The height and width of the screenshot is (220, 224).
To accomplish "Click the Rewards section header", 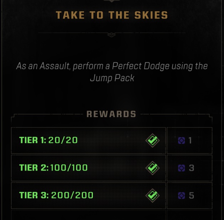I will [x=111, y=114].
